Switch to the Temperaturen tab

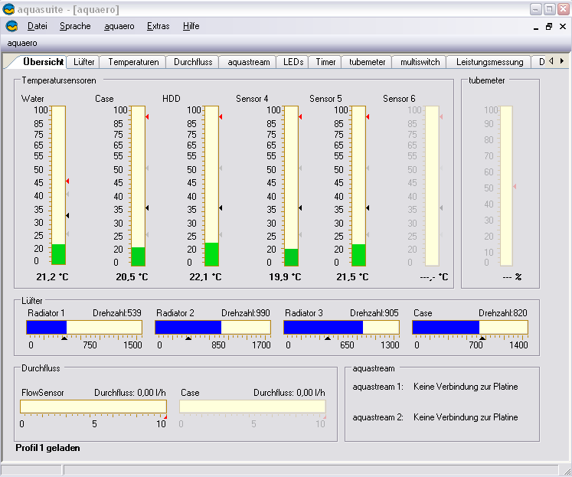pyautogui.click(x=133, y=62)
